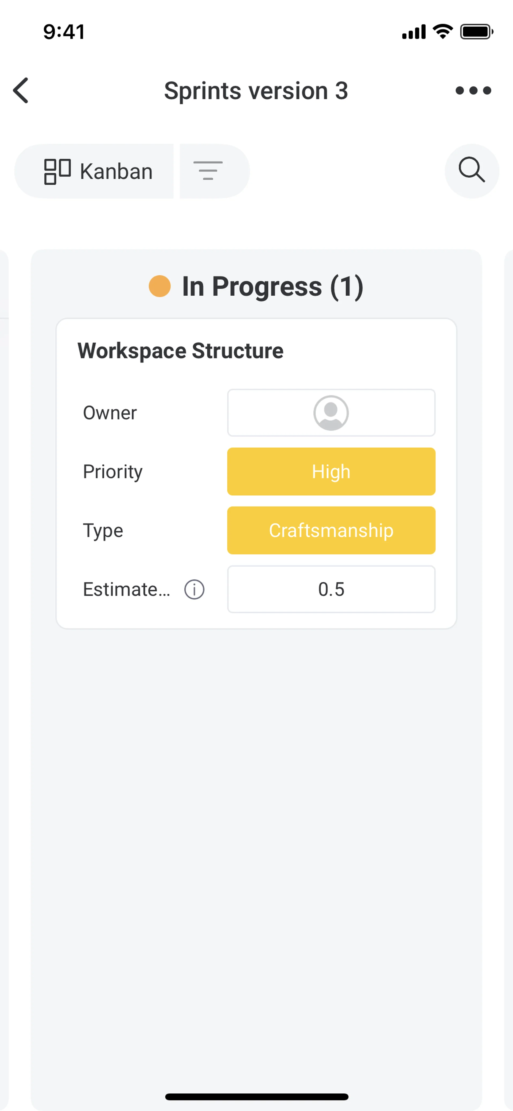This screenshot has width=513, height=1111.
Task: Tap the battery indicator in status bar
Action: [476, 32]
